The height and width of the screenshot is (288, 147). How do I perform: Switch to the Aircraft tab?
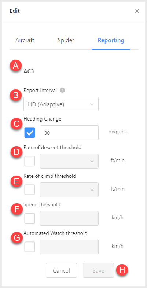(25, 40)
